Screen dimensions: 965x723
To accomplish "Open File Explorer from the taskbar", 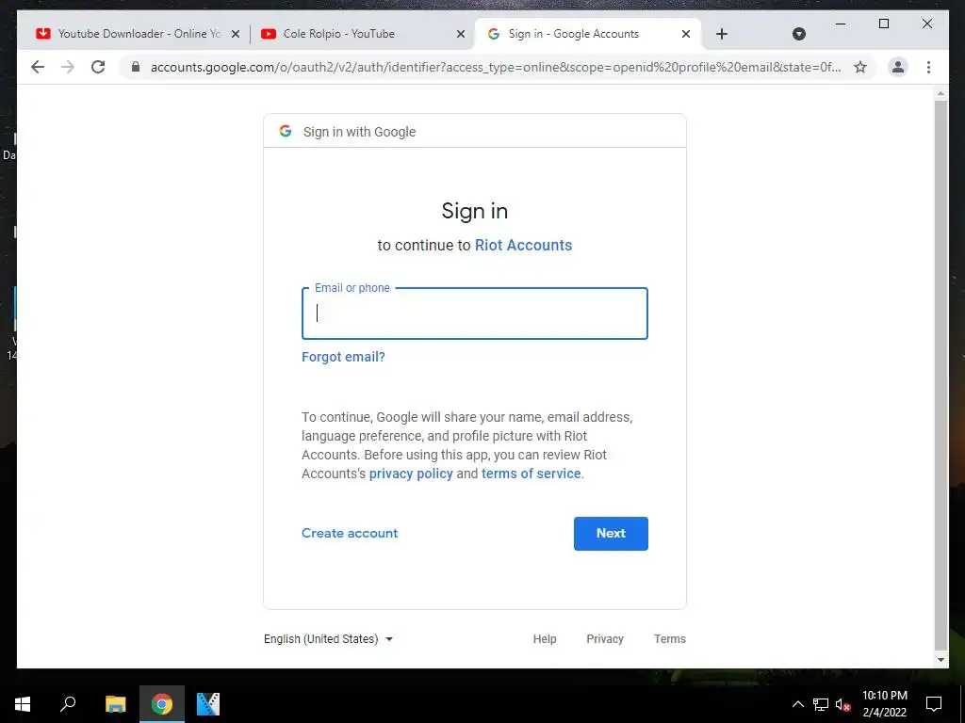I will [115, 704].
